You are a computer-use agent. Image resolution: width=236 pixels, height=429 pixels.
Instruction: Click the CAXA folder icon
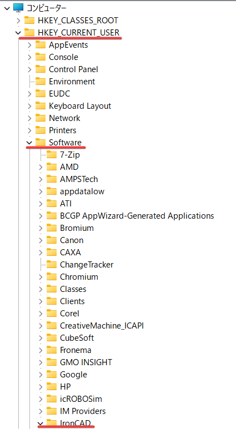coord(52,253)
